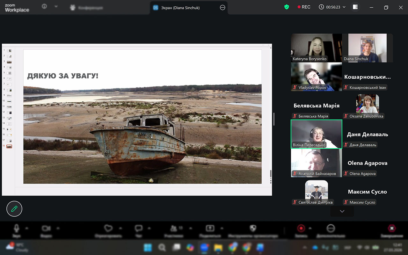408x255 pixels.
Task: Click the annotation pencil button
Action: pos(14,209)
